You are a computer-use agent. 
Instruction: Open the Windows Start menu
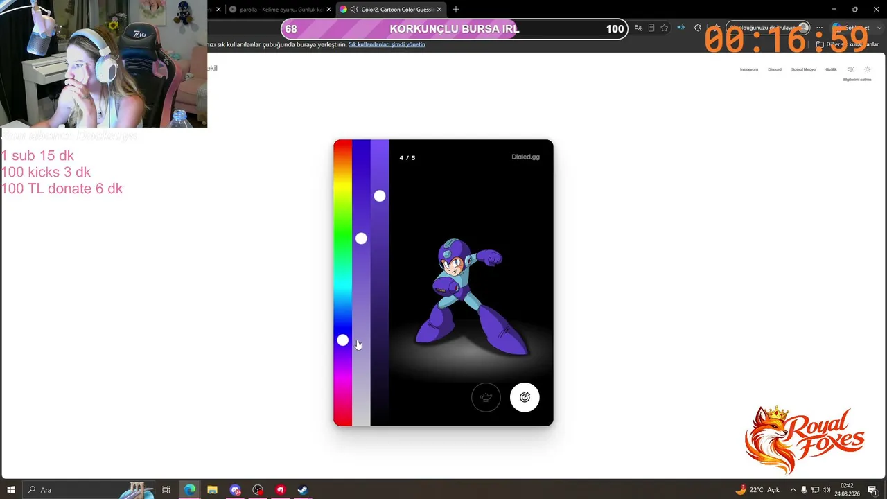pyautogui.click(x=11, y=490)
